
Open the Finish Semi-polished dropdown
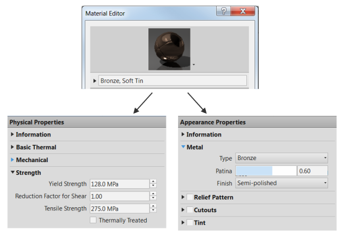[281, 183]
